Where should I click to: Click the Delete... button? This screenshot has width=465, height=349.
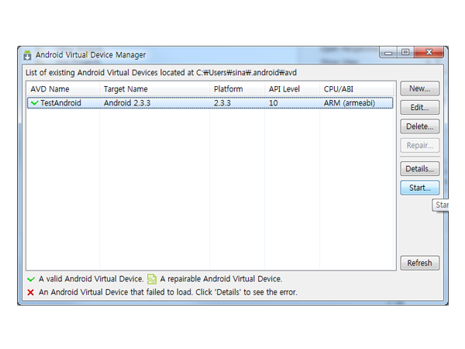point(419,126)
